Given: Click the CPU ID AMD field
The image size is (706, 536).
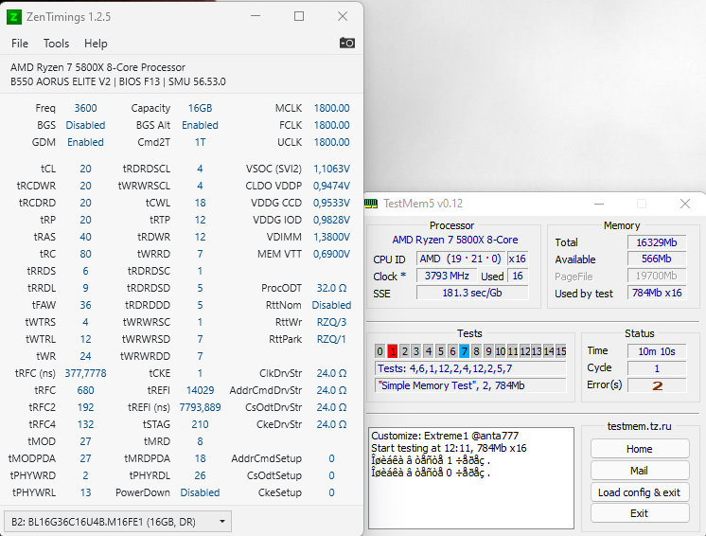Looking at the screenshot, I should [461, 259].
